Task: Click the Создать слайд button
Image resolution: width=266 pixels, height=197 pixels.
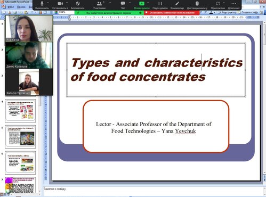Action: click(248, 12)
